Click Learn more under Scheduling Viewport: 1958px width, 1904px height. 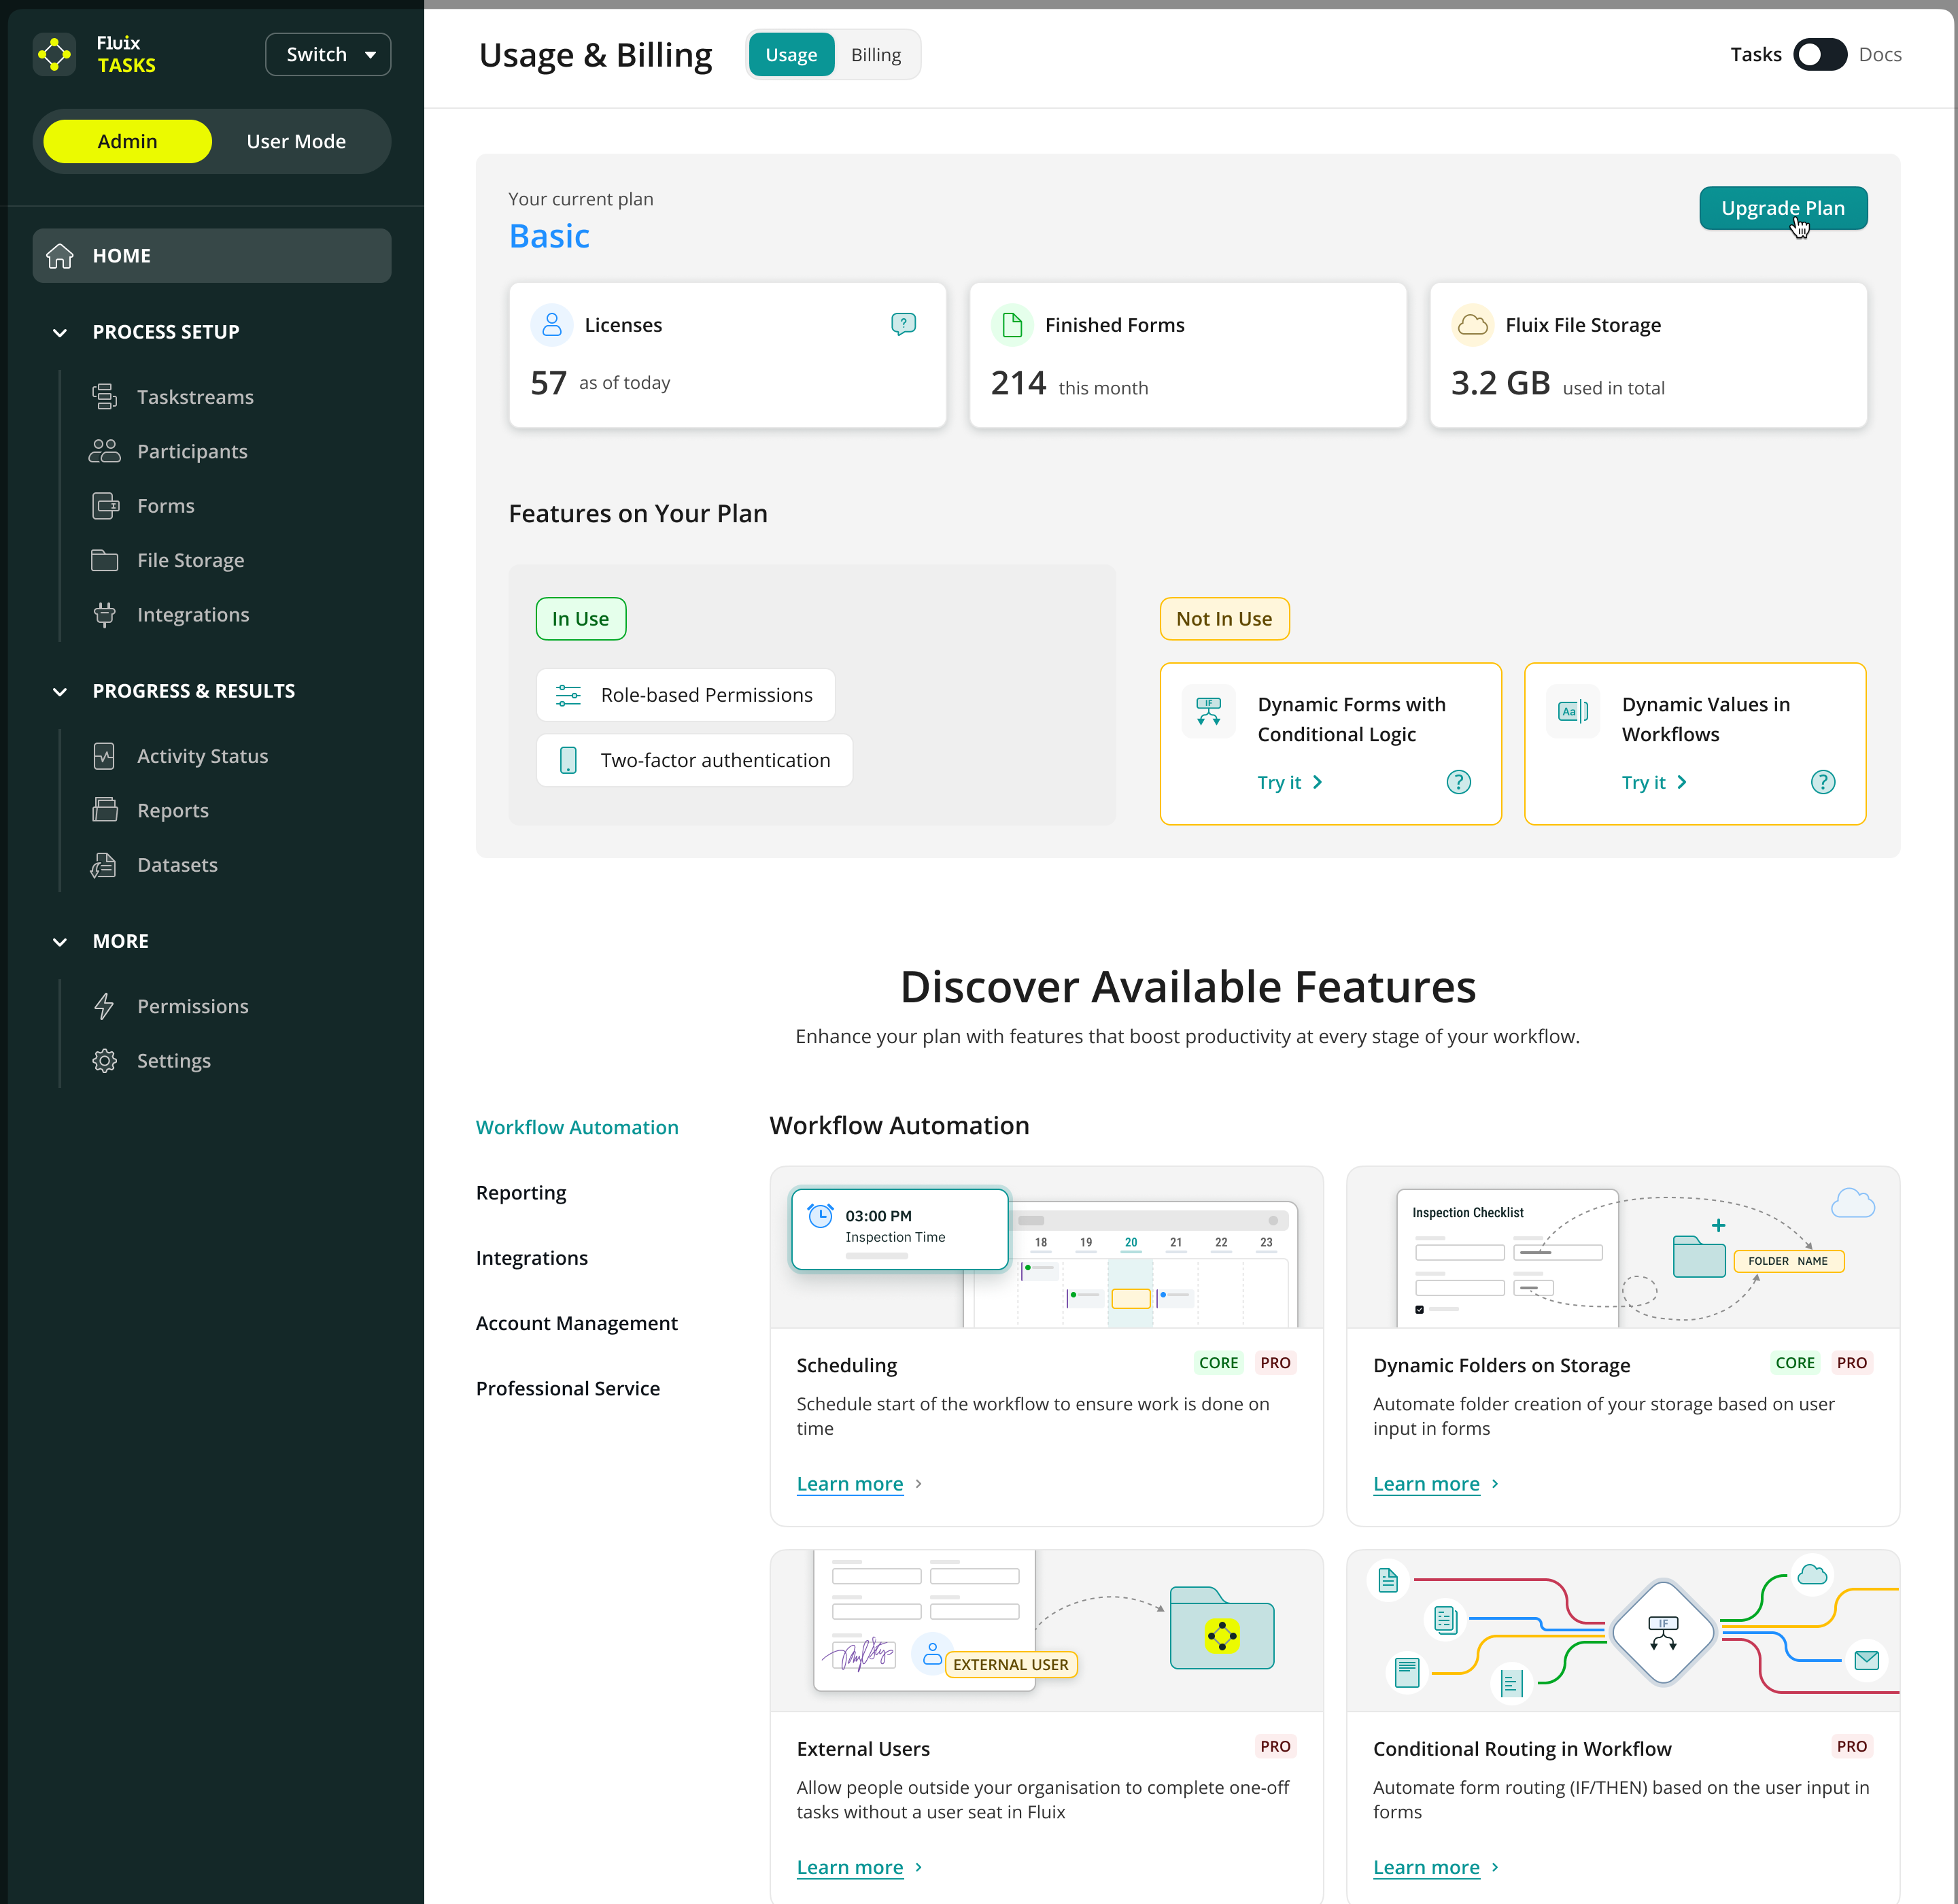pos(849,1483)
